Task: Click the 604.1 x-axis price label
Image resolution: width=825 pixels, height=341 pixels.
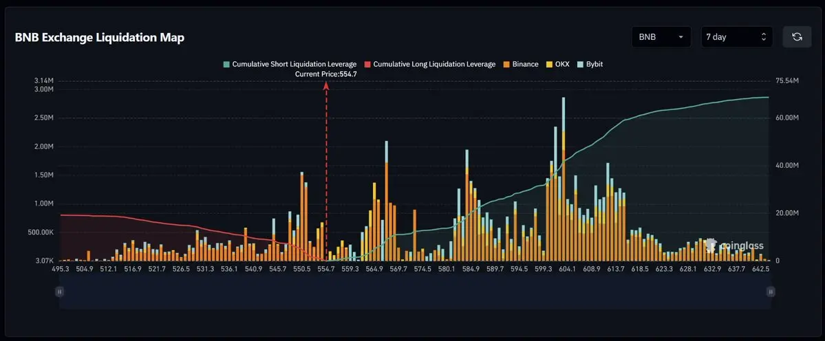Action: coord(567,269)
